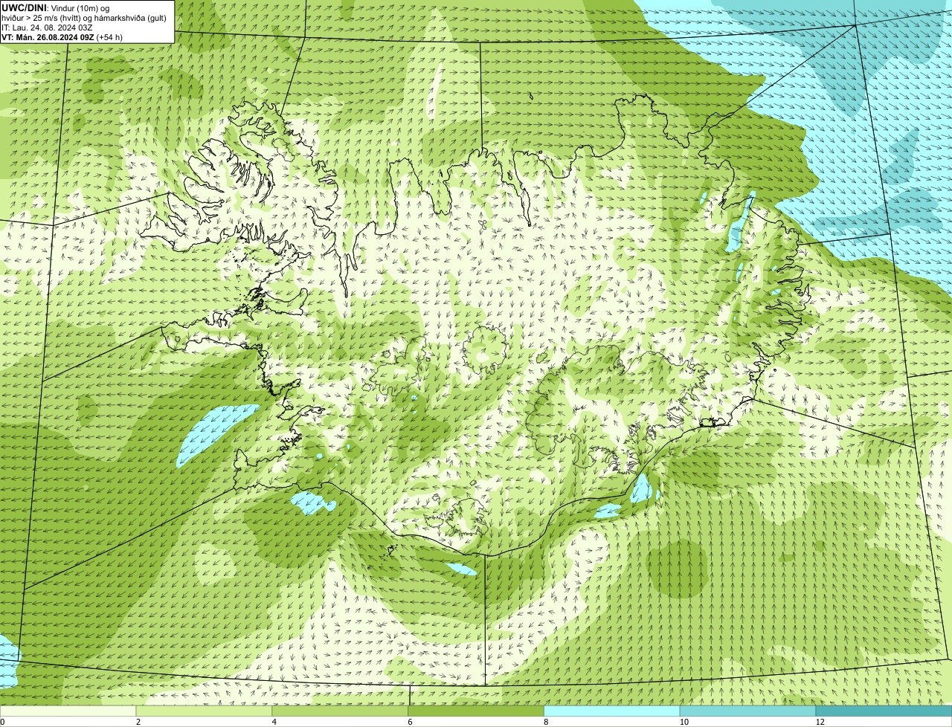Click the legend scale label '12'

[820, 722]
